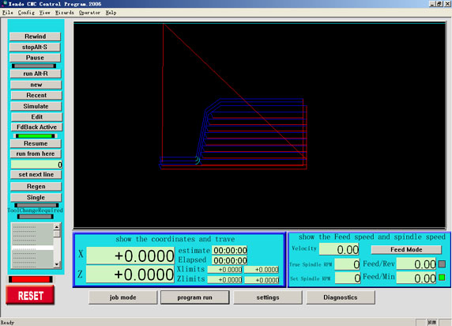Pause the running program
The image size is (452, 326).
pos(36,58)
